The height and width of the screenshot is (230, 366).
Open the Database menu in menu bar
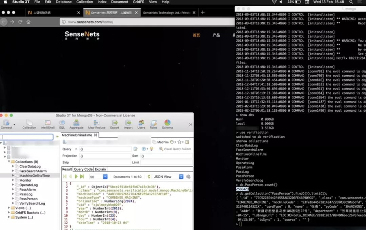pyautogui.click(x=63, y=2)
